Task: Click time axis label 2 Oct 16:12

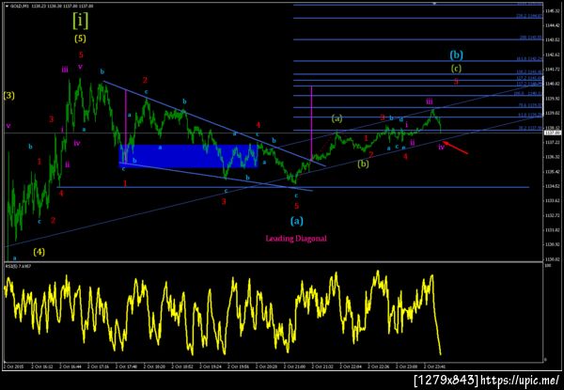Action: (x=43, y=367)
